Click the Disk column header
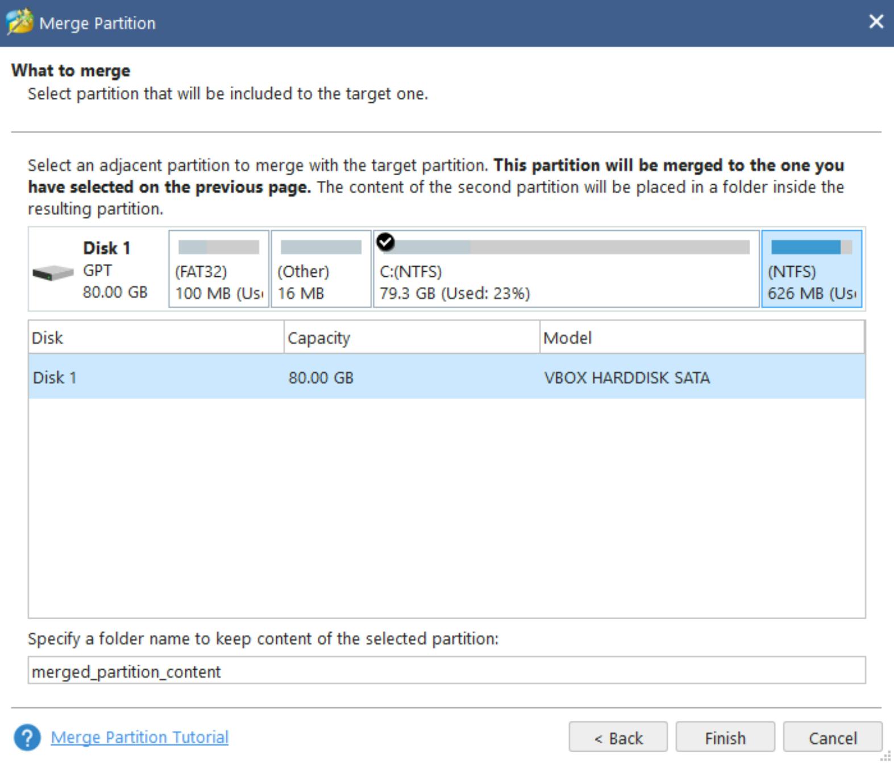Image resolution: width=894 pixels, height=763 pixels. coord(156,338)
